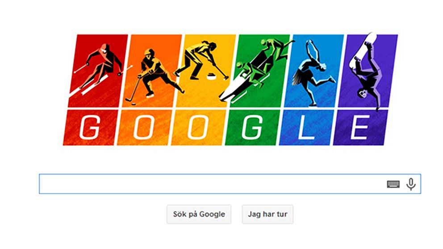This screenshot has height=249, width=443.
Task: Click the green letter G tile
Action: (x=252, y=128)
